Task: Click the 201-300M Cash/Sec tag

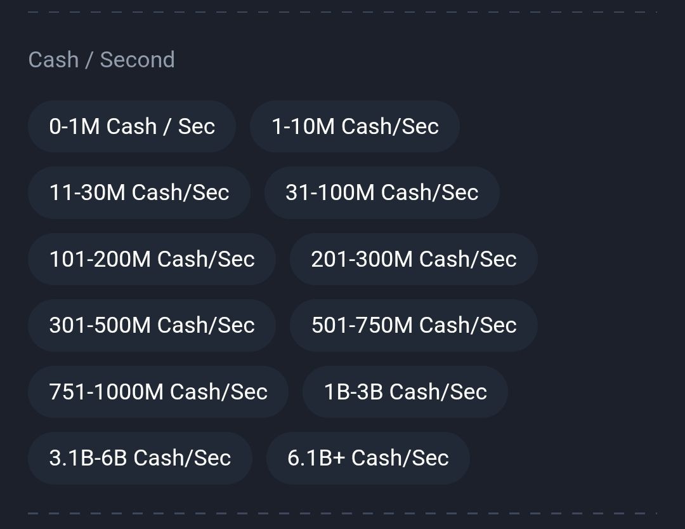Action: [414, 259]
